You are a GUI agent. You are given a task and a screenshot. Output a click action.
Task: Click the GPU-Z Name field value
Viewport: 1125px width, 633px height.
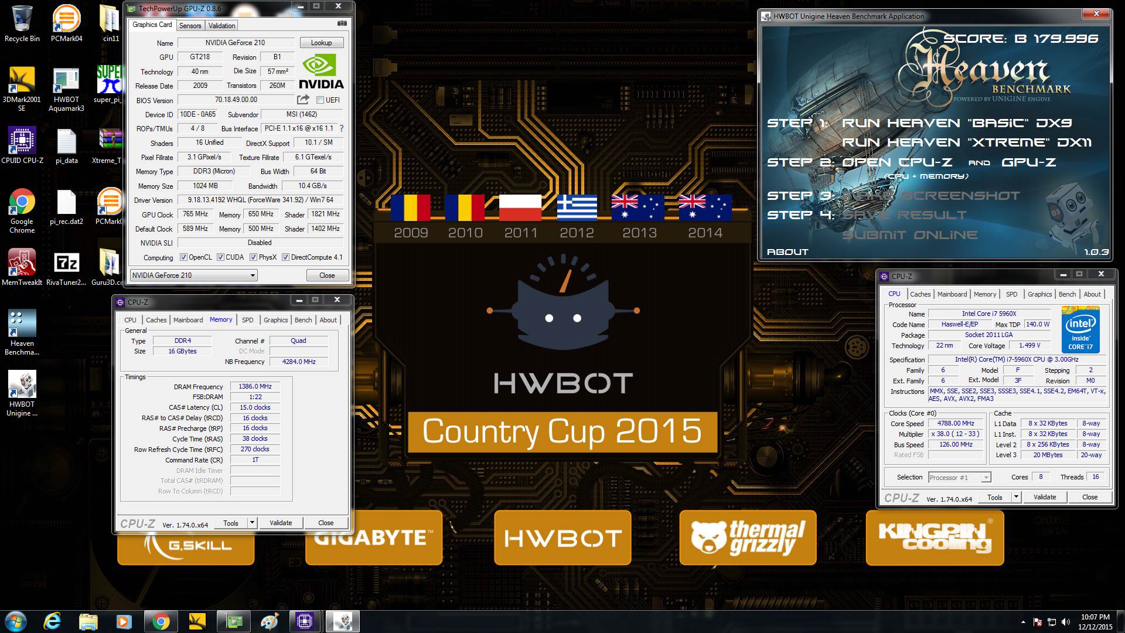coord(235,43)
